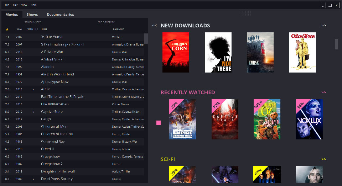The image size is (342, 186).
Task: Click the Search & Sort button
Action: [x=32, y=22]
